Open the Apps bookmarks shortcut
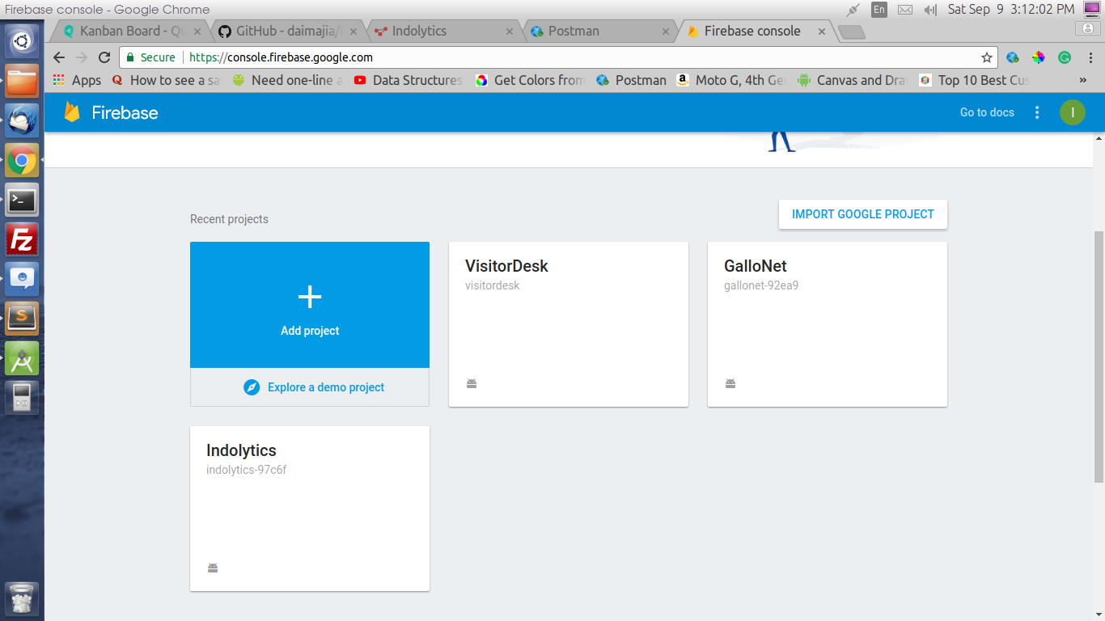Viewport: 1105px width, 621px height. pos(77,80)
